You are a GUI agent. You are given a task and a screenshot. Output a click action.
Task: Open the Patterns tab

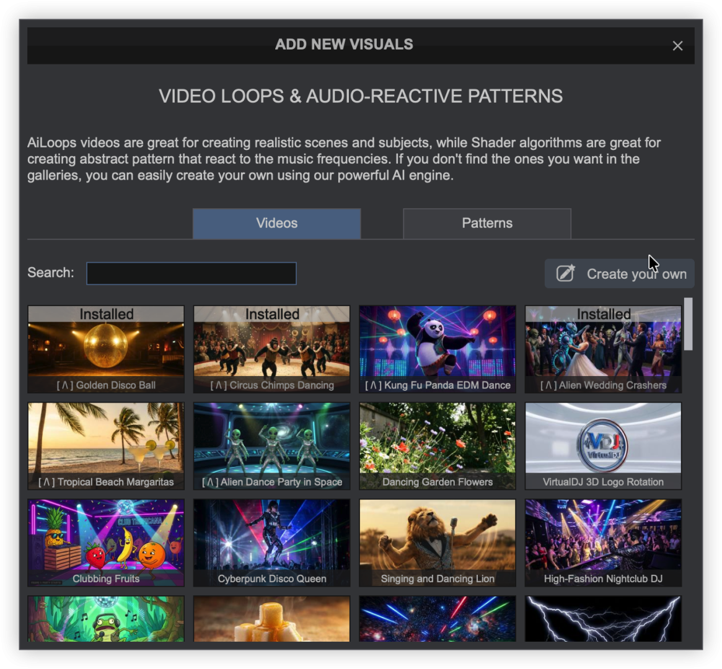[x=486, y=224]
